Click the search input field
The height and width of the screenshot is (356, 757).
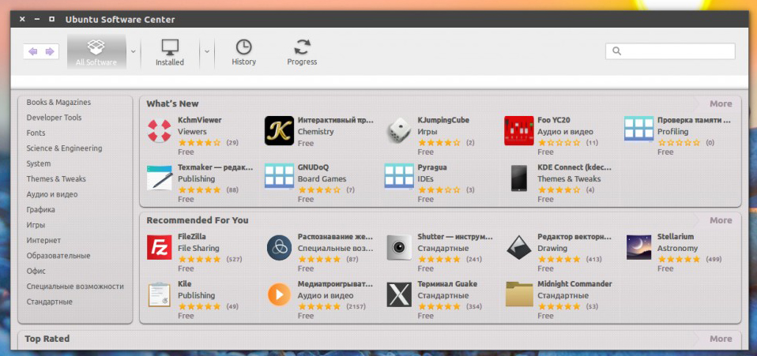click(x=670, y=51)
